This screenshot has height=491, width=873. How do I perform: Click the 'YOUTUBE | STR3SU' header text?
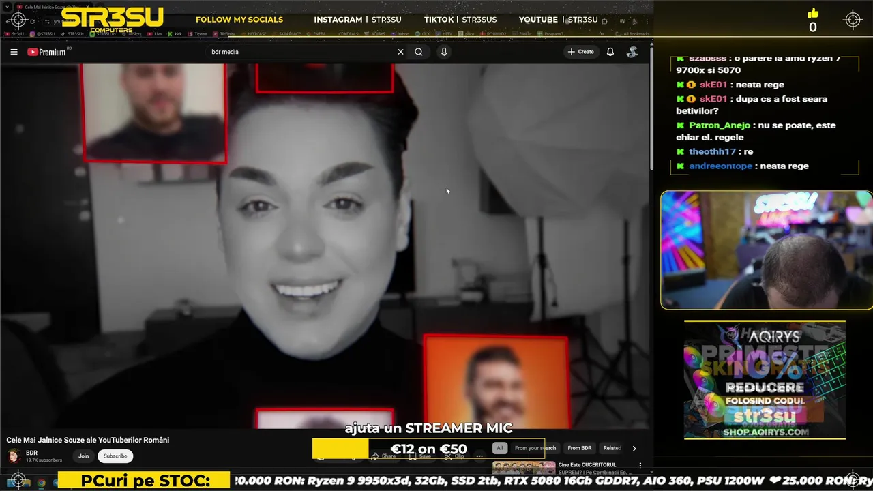[558, 20]
